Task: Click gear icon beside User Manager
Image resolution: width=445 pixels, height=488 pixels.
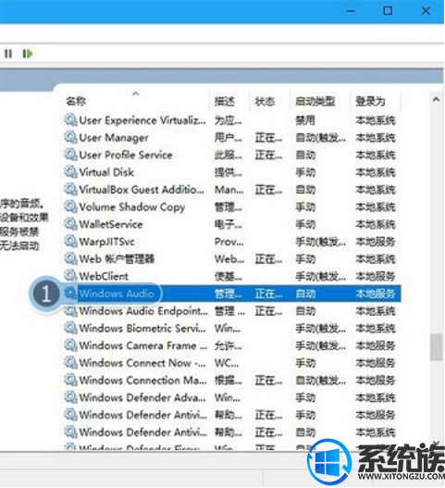Action: (x=70, y=137)
